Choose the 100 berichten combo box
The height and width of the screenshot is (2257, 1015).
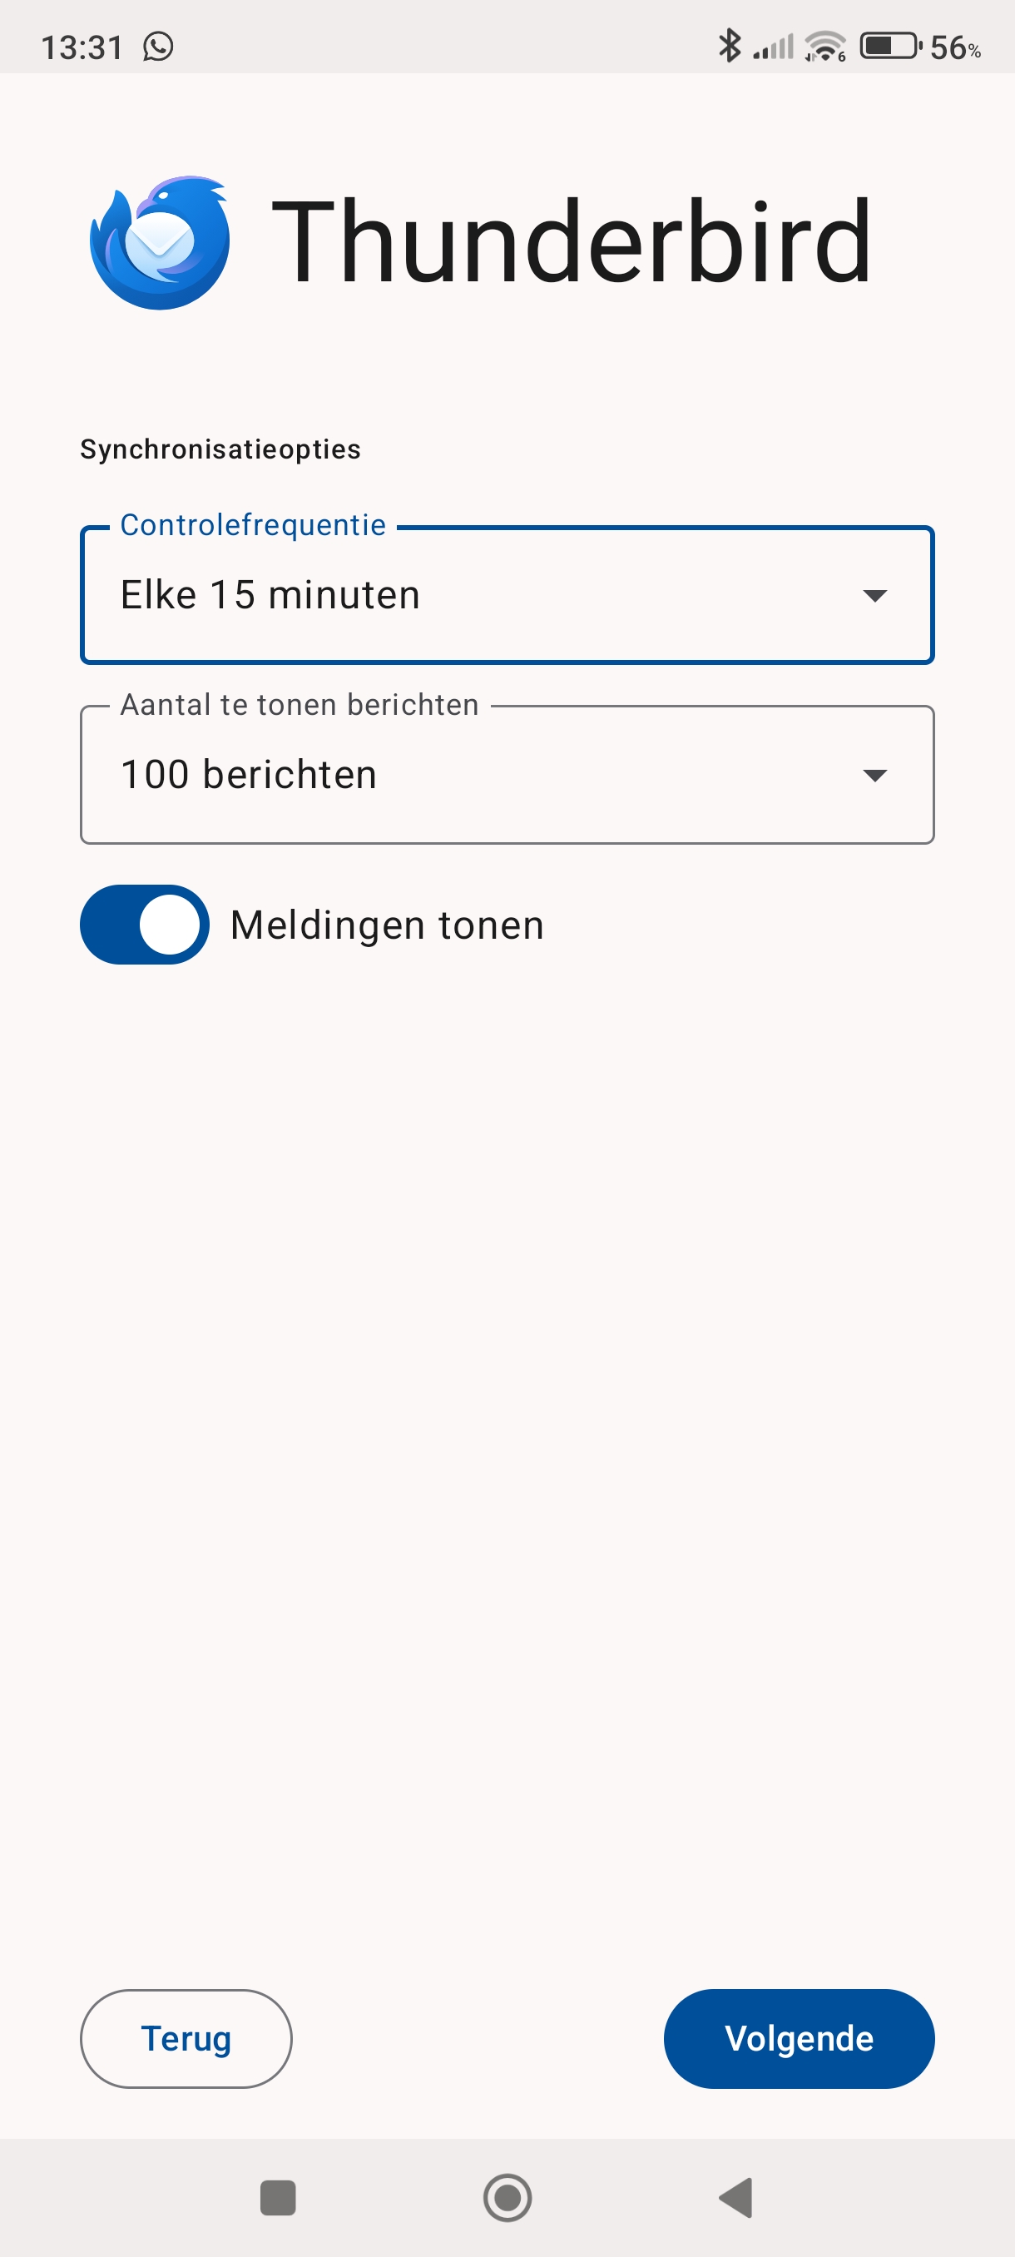473,776
